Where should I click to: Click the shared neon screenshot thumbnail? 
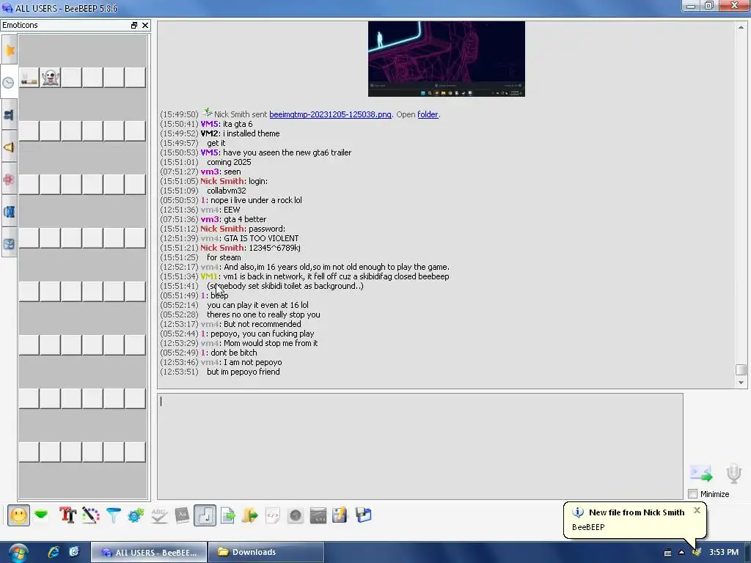click(x=447, y=59)
